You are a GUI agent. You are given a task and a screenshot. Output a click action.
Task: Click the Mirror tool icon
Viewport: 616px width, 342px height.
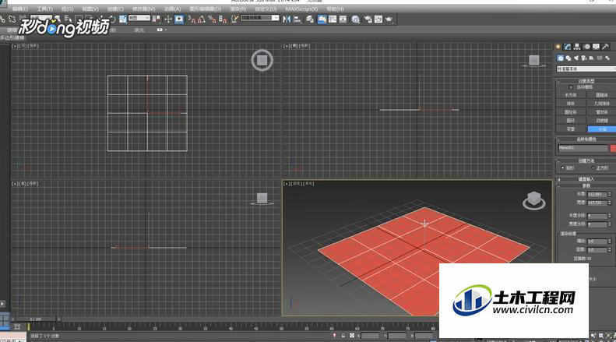(x=287, y=19)
